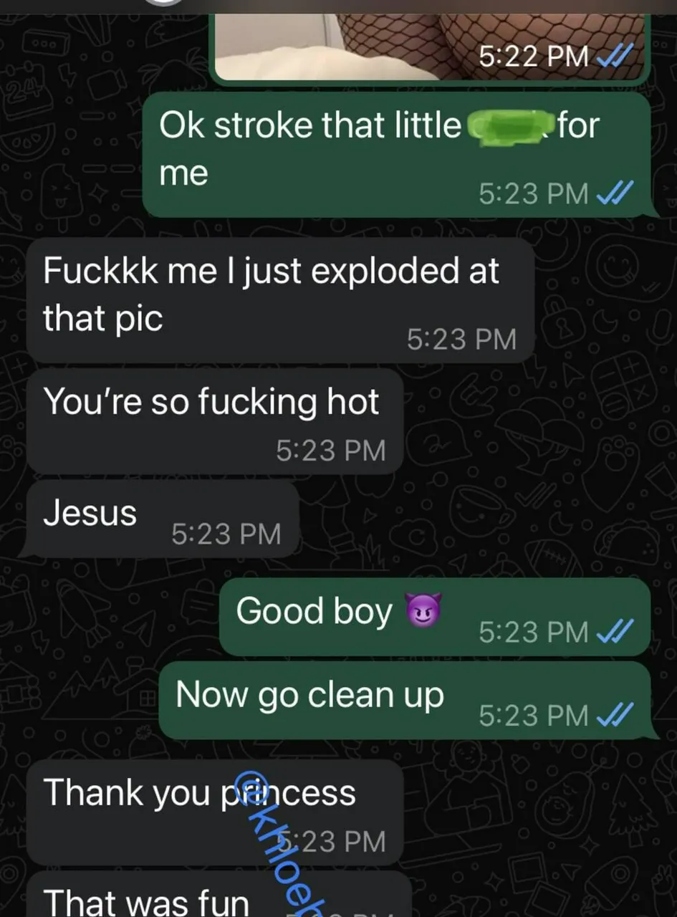The width and height of the screenshot is (677, 917).
Task: Select the 'Now go clean up' message
Action: point(405,701)
